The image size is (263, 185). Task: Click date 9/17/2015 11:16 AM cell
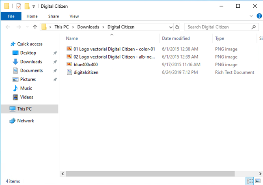(181, 65)
